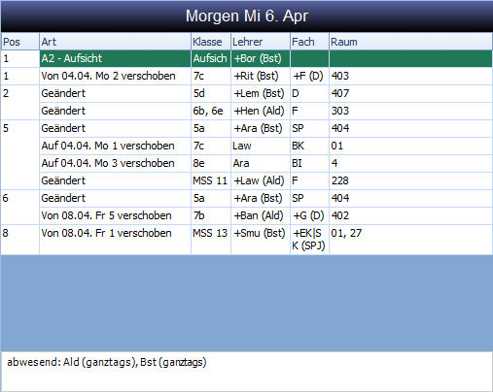This screenshot has width=493, height=392.
Task: Click the Raum column header
Action: click(410, 42)
